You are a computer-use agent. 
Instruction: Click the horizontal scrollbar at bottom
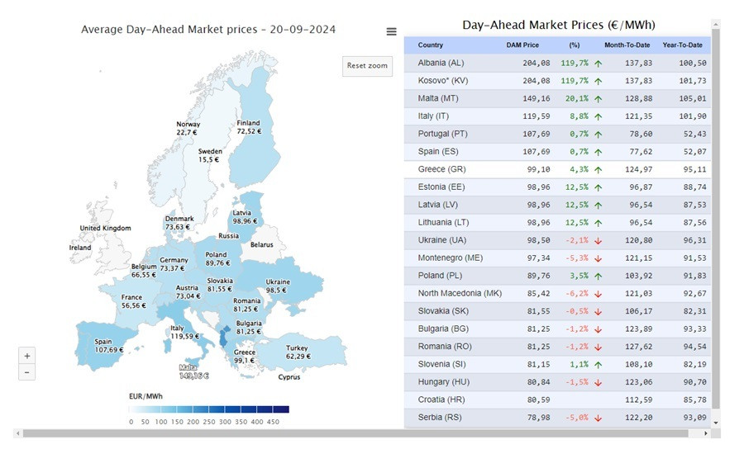355,433
